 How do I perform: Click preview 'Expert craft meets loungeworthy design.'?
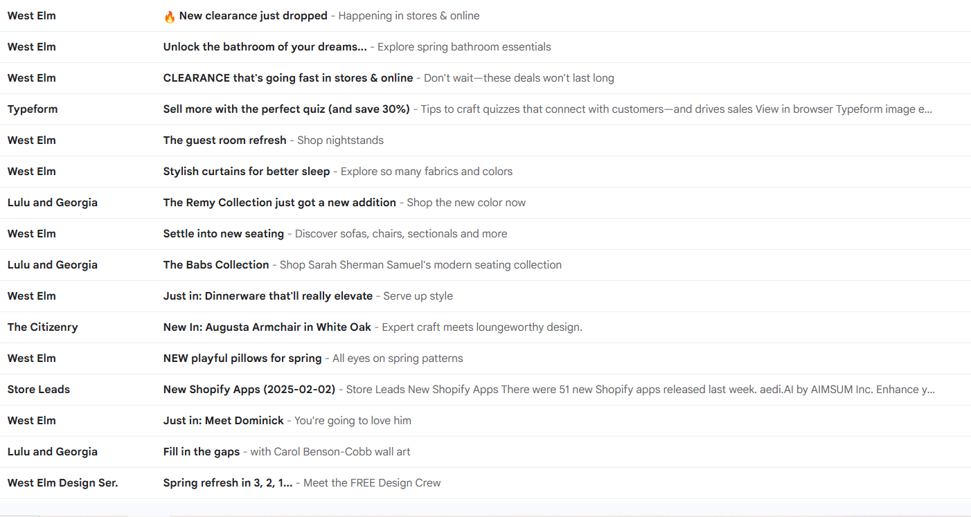482,327
